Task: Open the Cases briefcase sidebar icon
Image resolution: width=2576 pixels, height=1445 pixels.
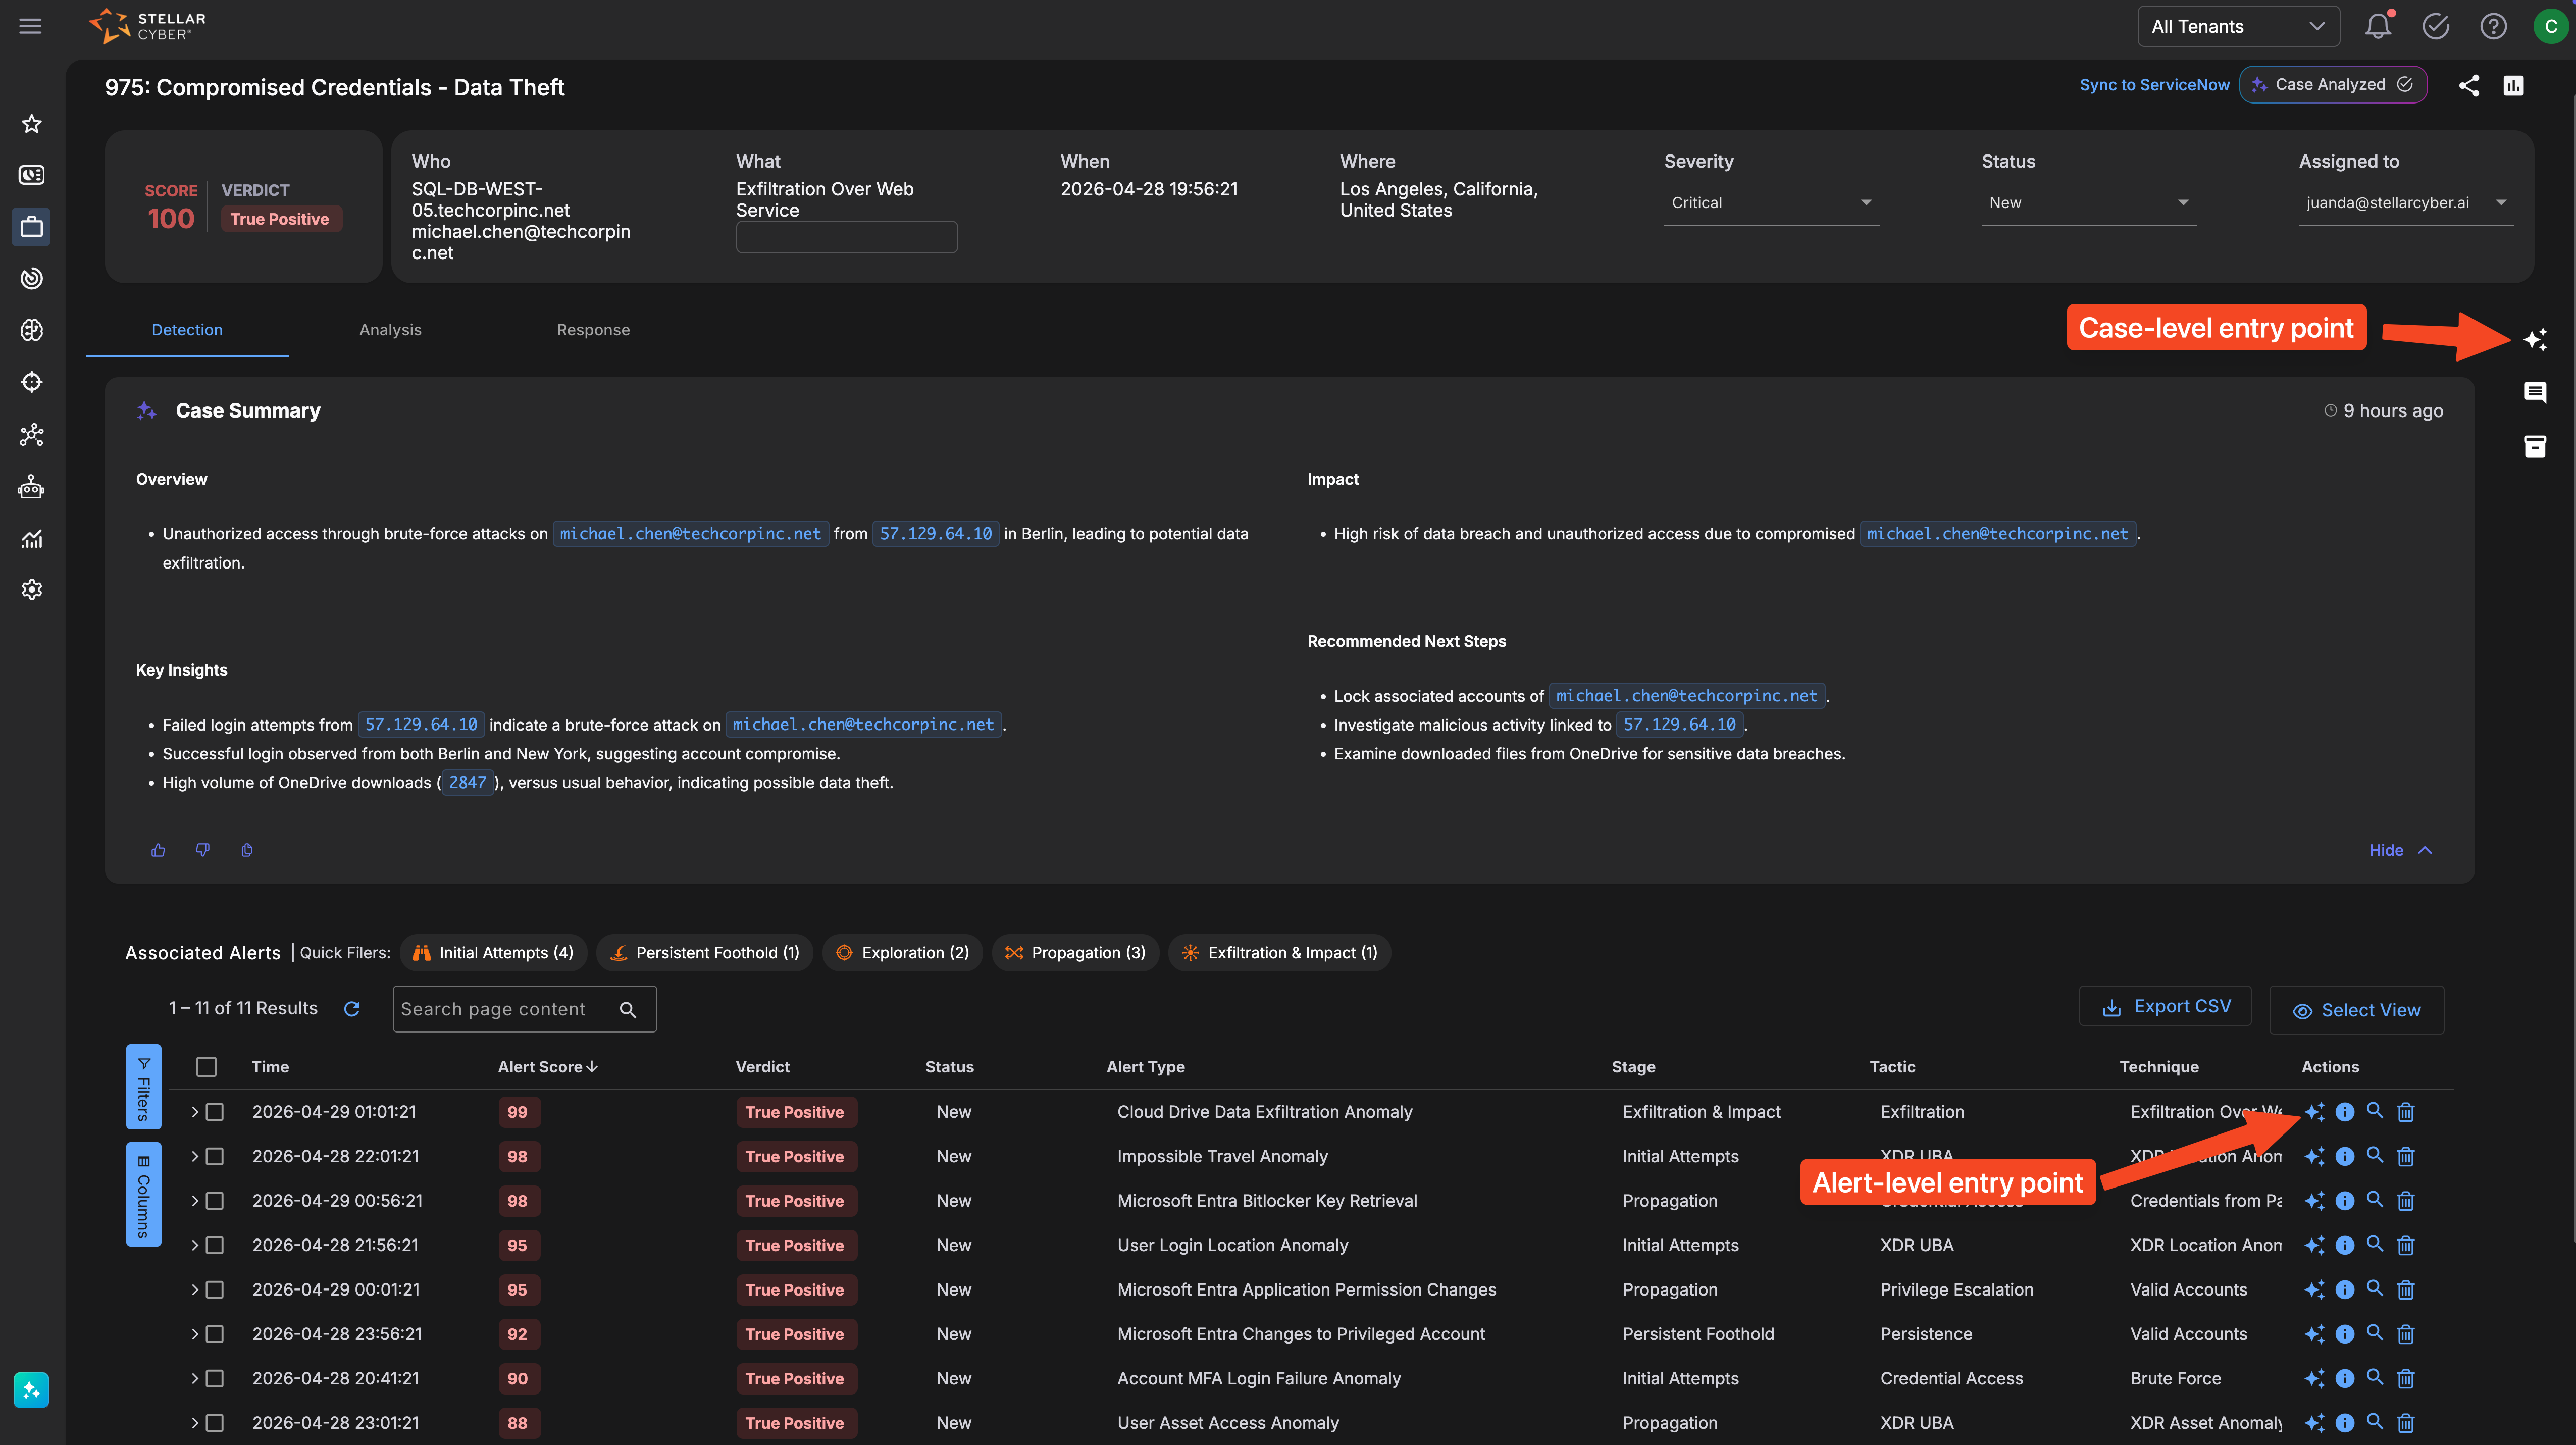Action: (x=32, y=227)
